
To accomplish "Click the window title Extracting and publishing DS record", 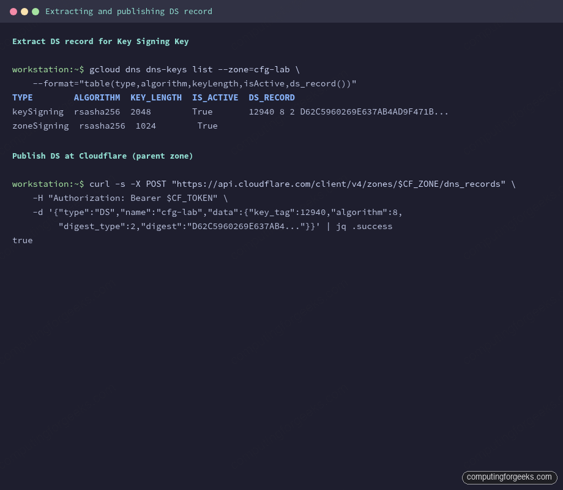I will (x=129, y=11).
